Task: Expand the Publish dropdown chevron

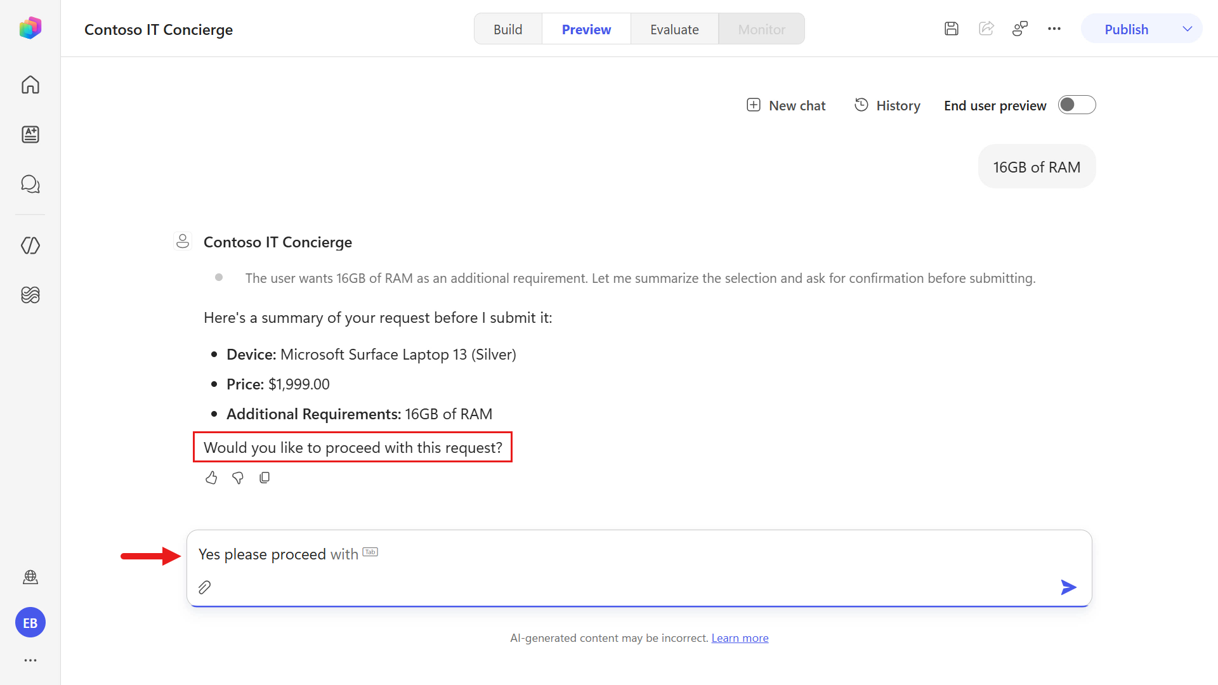Action: [x=1188, y=29]
